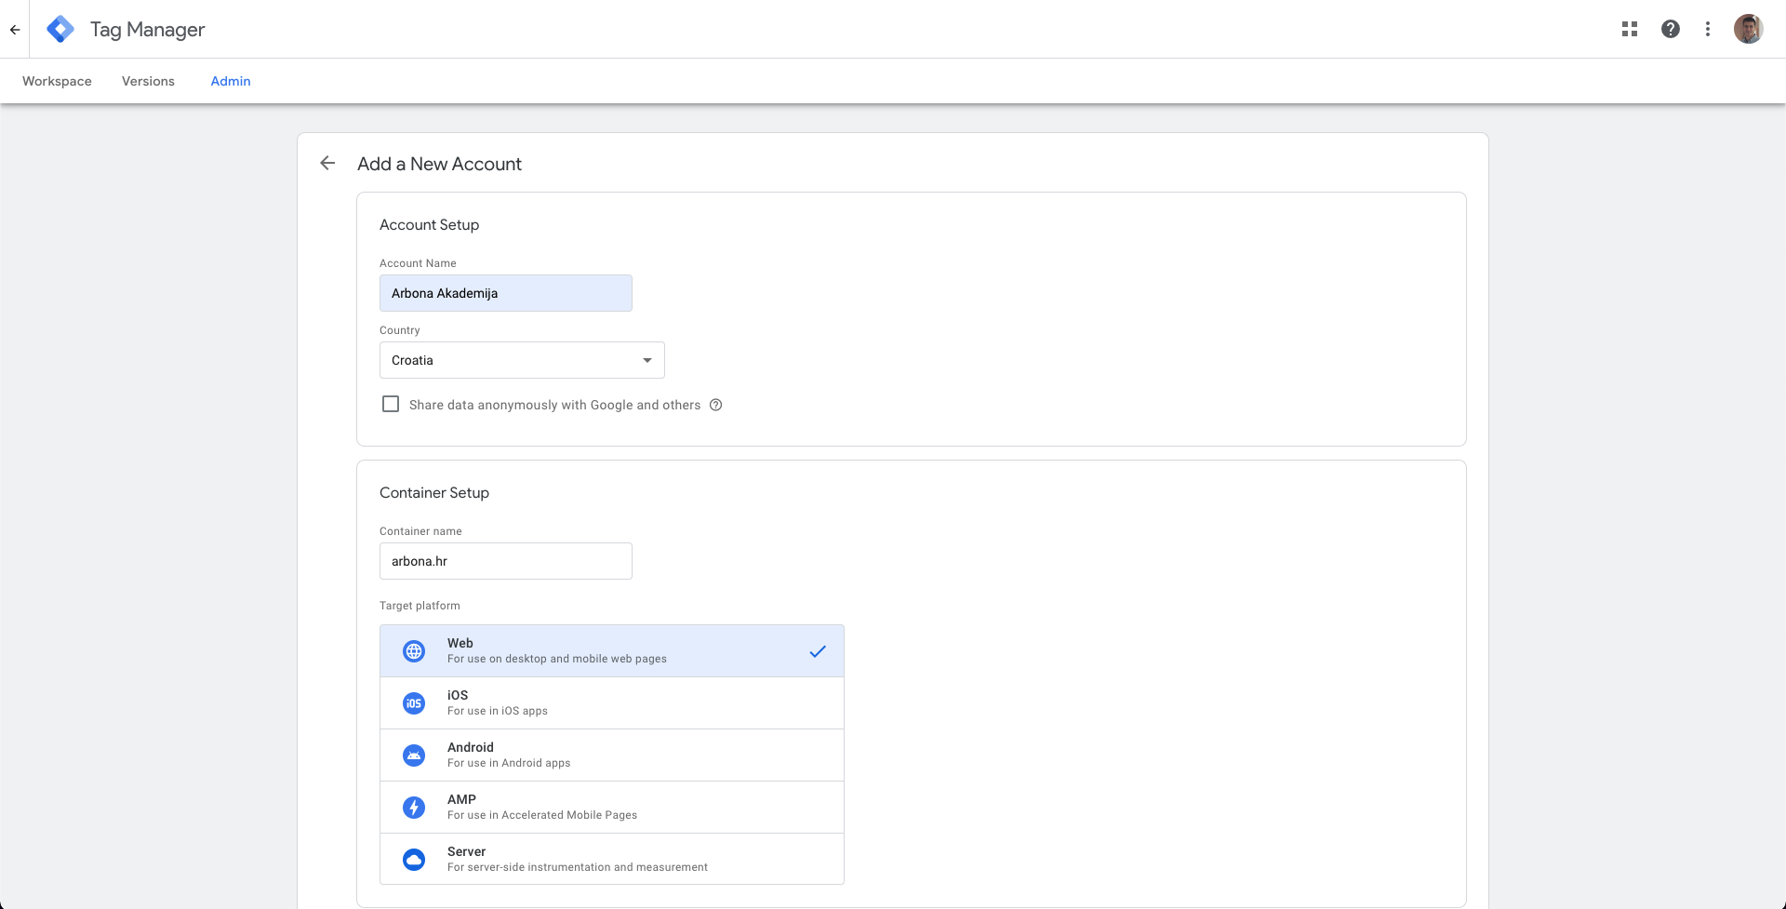This screenshot has width=1786, height=909.
Task: Open the Google apps grid
Action: point(1629,30)
